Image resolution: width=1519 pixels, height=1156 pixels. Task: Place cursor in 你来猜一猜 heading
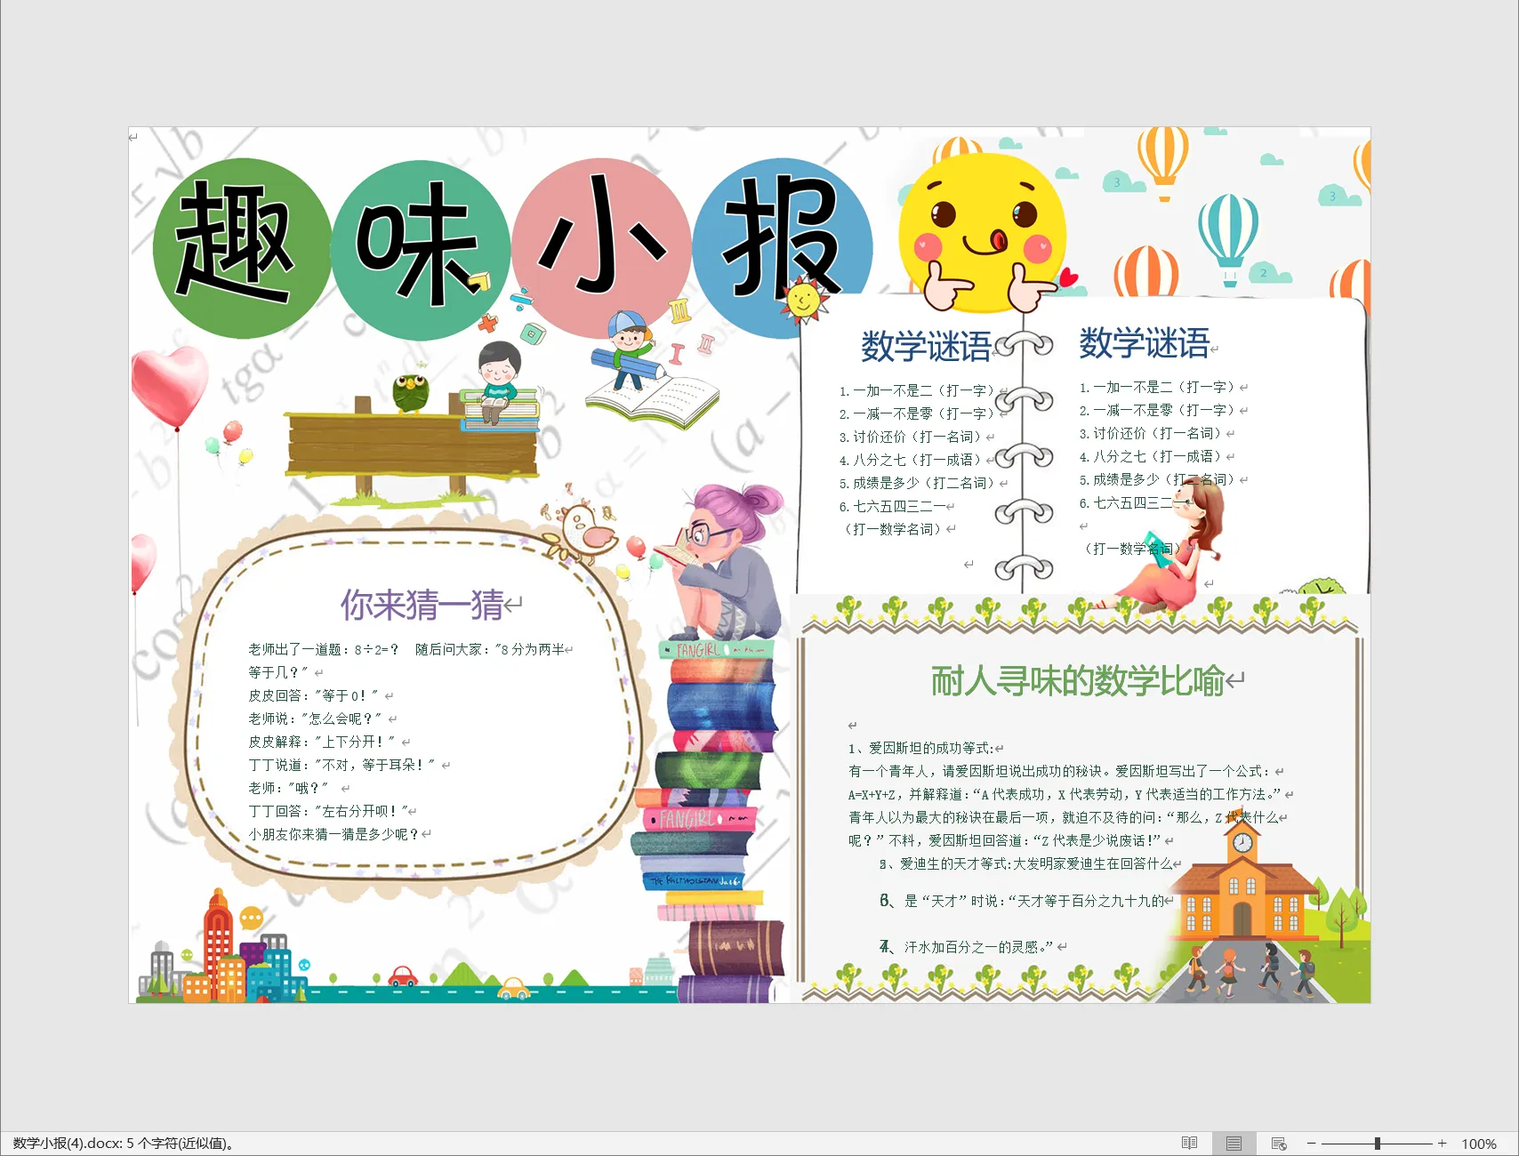click(422, 605)
